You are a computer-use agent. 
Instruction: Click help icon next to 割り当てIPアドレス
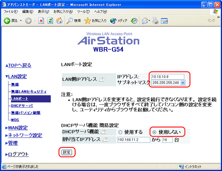click(x=105, y=140)
